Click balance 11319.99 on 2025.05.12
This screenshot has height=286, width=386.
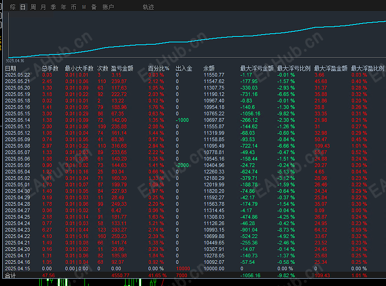214,133
